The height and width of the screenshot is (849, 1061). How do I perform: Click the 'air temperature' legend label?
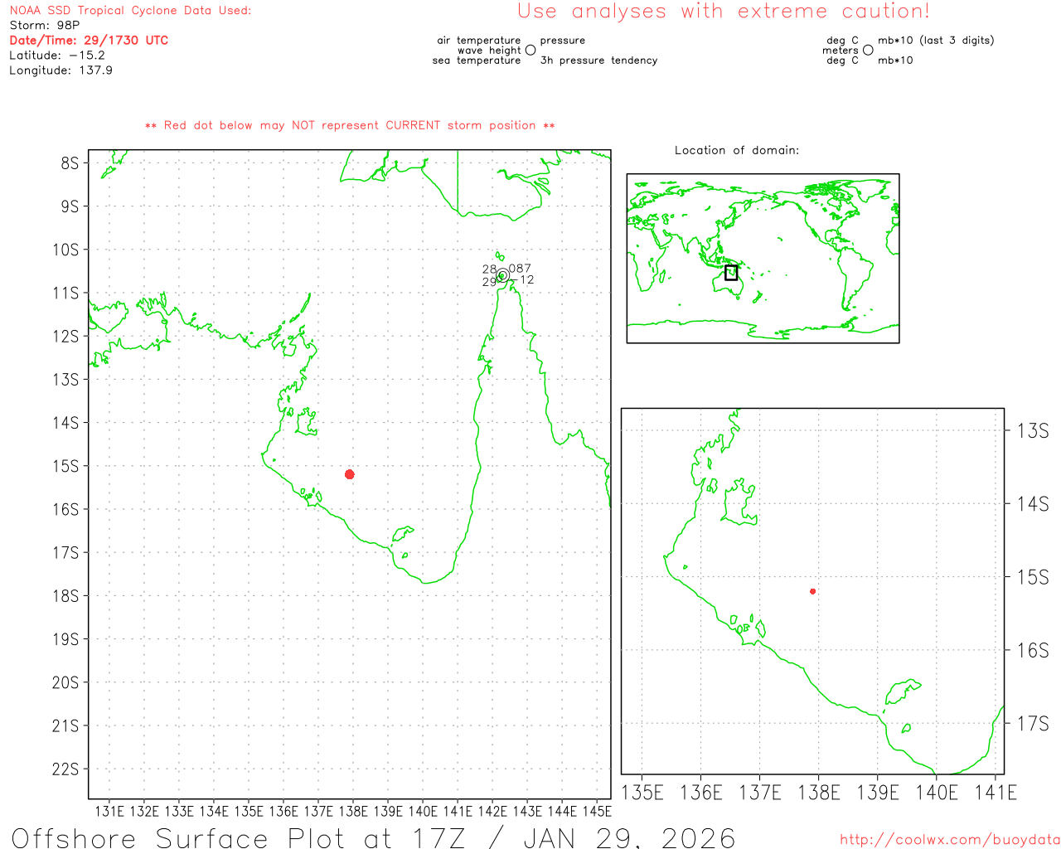point(479,41)
